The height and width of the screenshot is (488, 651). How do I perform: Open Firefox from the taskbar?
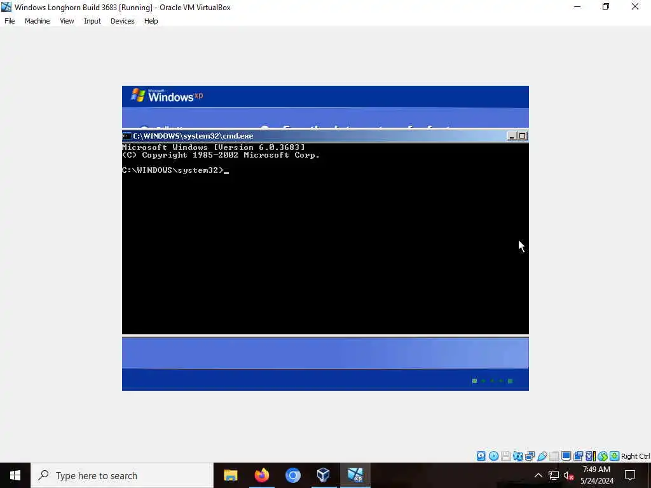coord(261,475)
